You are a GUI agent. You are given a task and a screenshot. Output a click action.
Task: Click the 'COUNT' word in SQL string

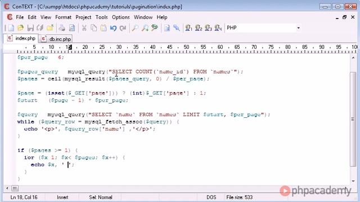144,71
